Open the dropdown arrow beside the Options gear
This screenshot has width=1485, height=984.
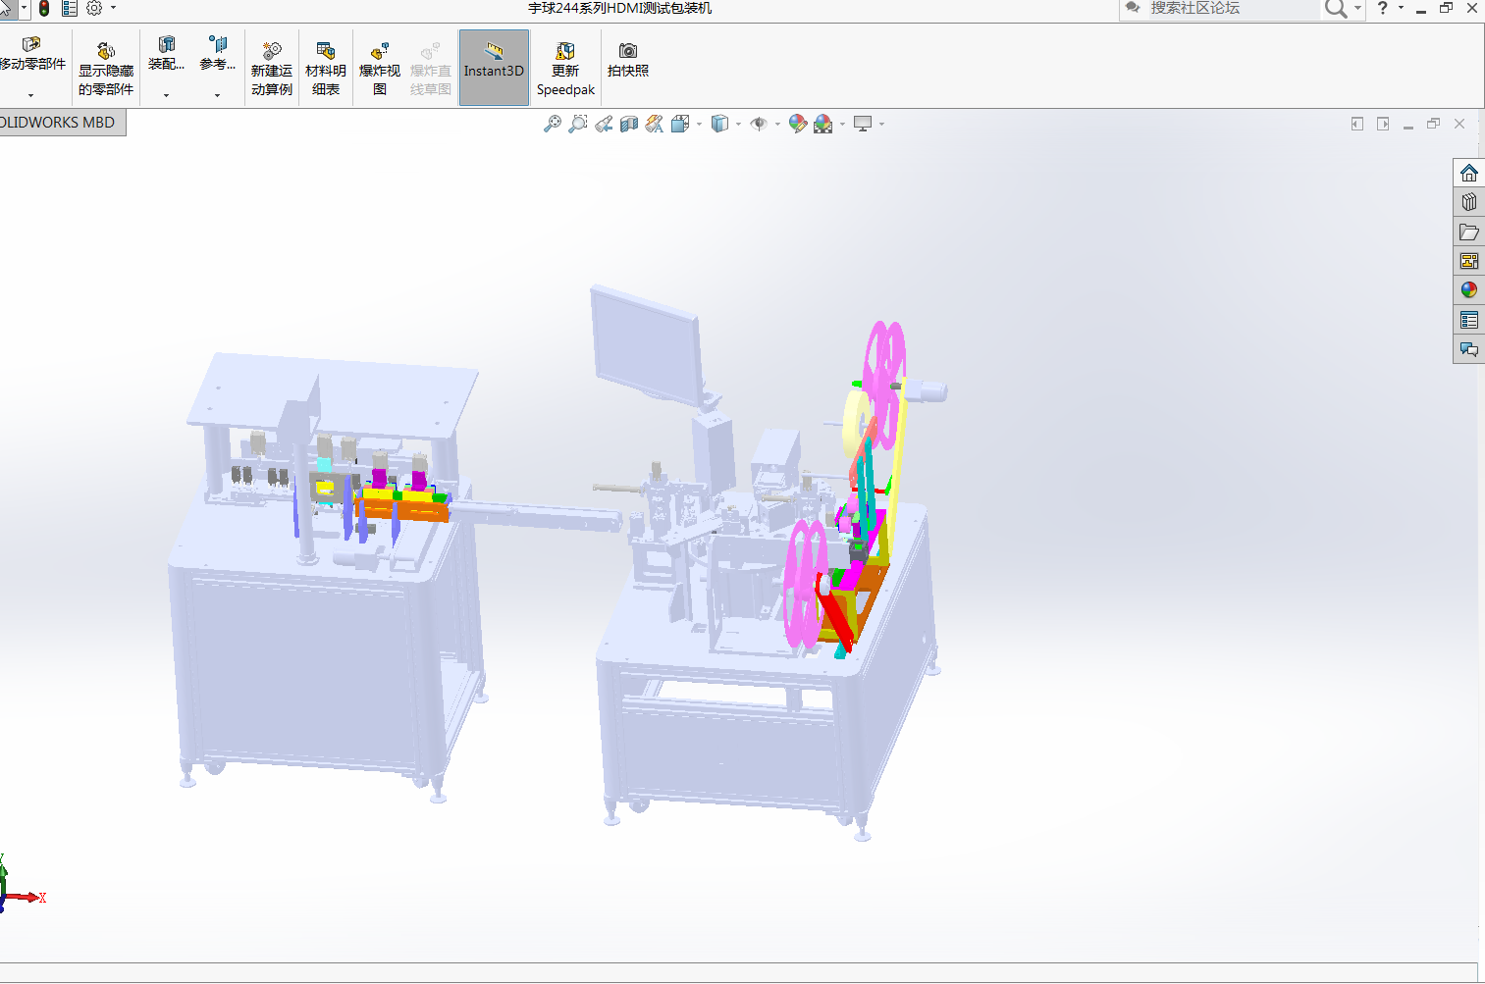[113, 9]
